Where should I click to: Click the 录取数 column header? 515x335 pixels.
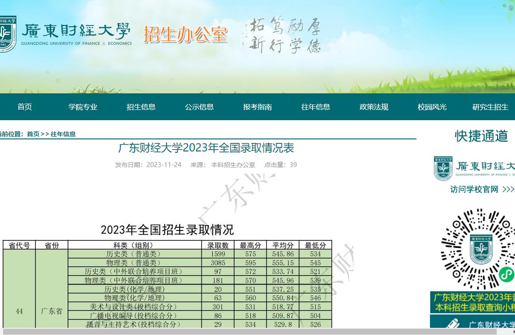tap(218, 245)
